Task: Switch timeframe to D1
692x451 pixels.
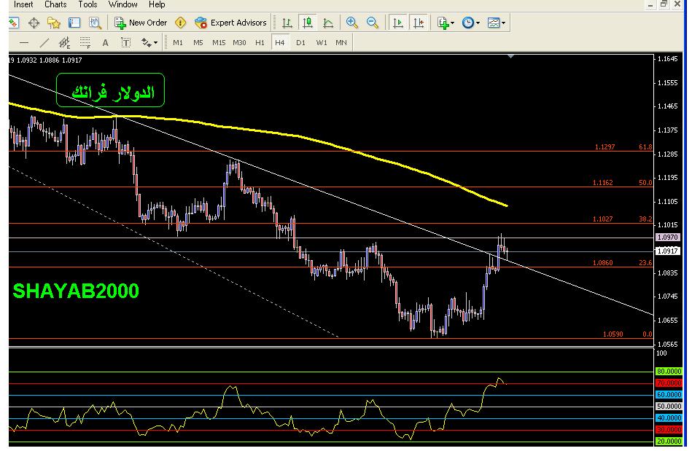Action: pos(300,43)
